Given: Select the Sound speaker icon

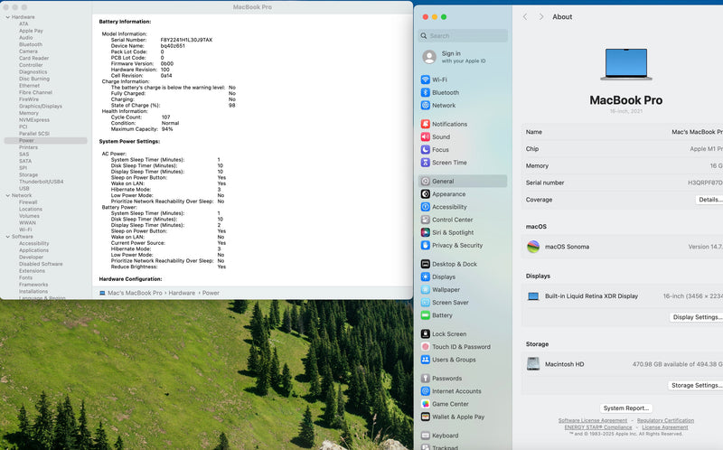Looking at the screenshot, I should pos(425,137).
